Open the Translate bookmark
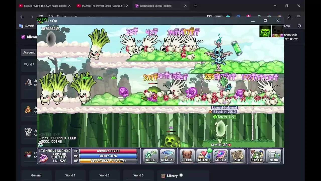Viewport: 321px width, 181px height. click(27, 26)
